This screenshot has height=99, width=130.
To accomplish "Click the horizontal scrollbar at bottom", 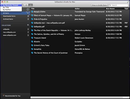I will point(77,97).
